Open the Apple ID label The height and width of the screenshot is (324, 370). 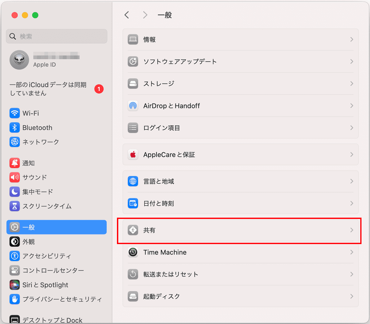[45, 65]
